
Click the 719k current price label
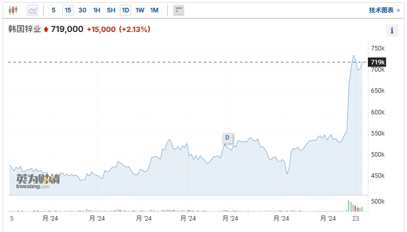pyautogui.click(x=377, y=62)
